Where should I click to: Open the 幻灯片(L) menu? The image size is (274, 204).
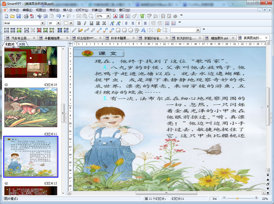[82, 10]
